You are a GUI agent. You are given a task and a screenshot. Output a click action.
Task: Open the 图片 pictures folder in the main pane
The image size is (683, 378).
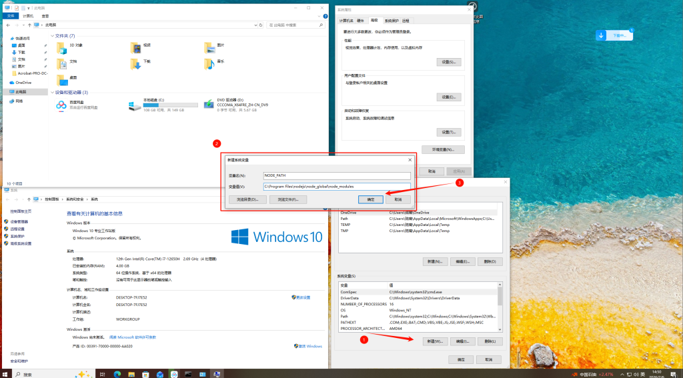pos(209,47)
